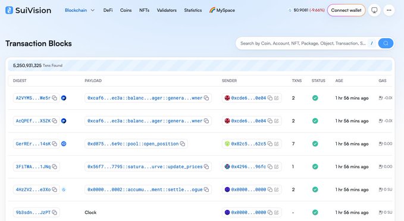Copy sender 0xcde6...0e04 in AcQPEf row

tap(270, 121)
